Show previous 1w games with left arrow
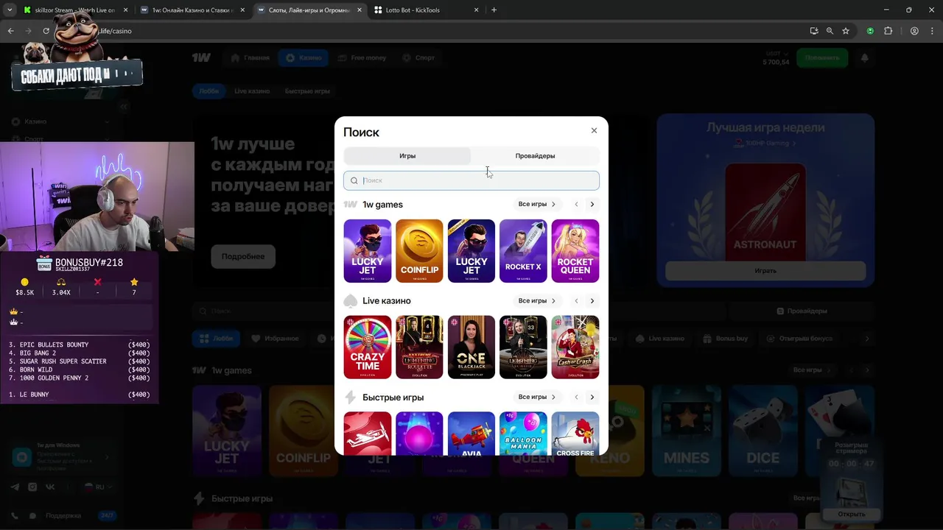Image resolution: width=943 pixels, height=530 pixels. point(576,204)
